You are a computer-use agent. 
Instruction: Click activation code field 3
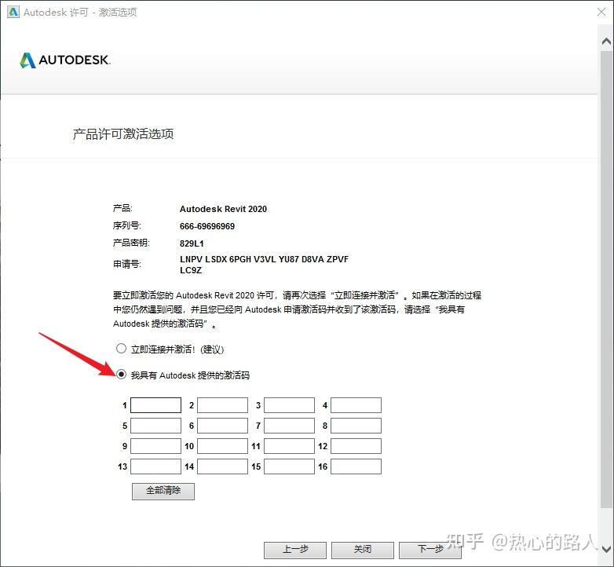(289, 405)
